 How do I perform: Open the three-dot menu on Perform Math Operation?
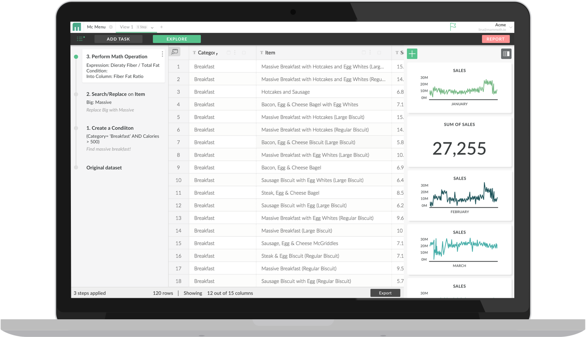(x=162, y=54)
